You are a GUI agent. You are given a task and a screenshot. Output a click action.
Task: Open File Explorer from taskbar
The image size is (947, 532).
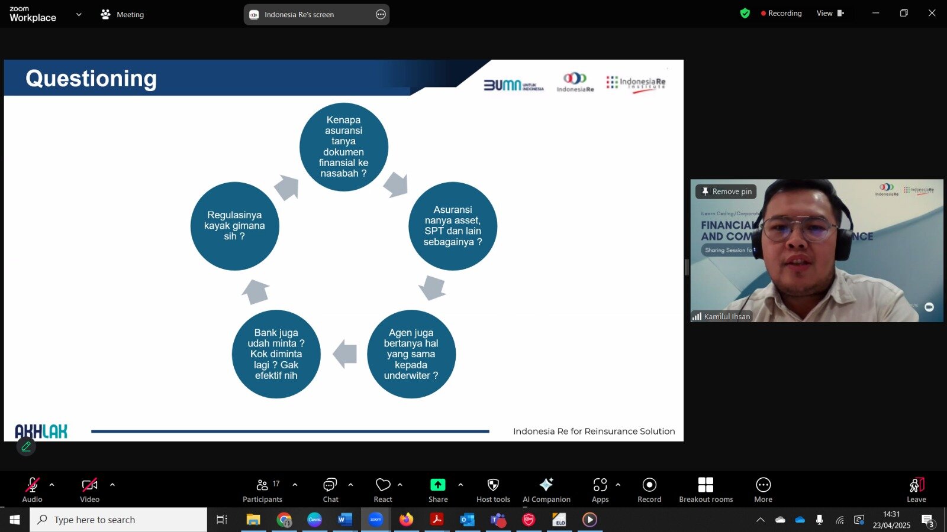coord(253,520)
